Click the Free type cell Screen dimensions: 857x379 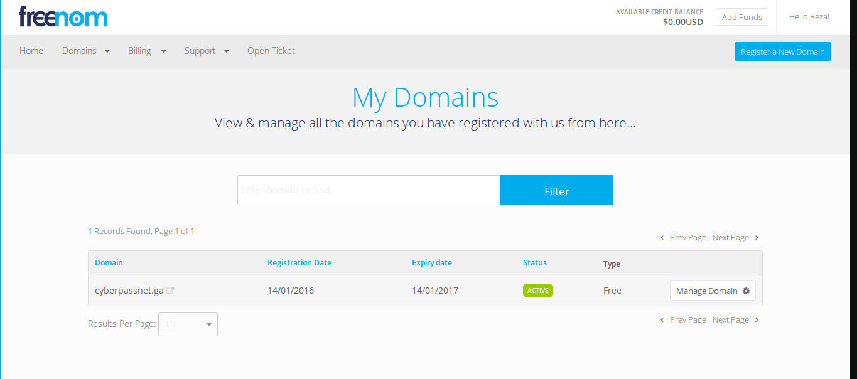coord(612,291)
